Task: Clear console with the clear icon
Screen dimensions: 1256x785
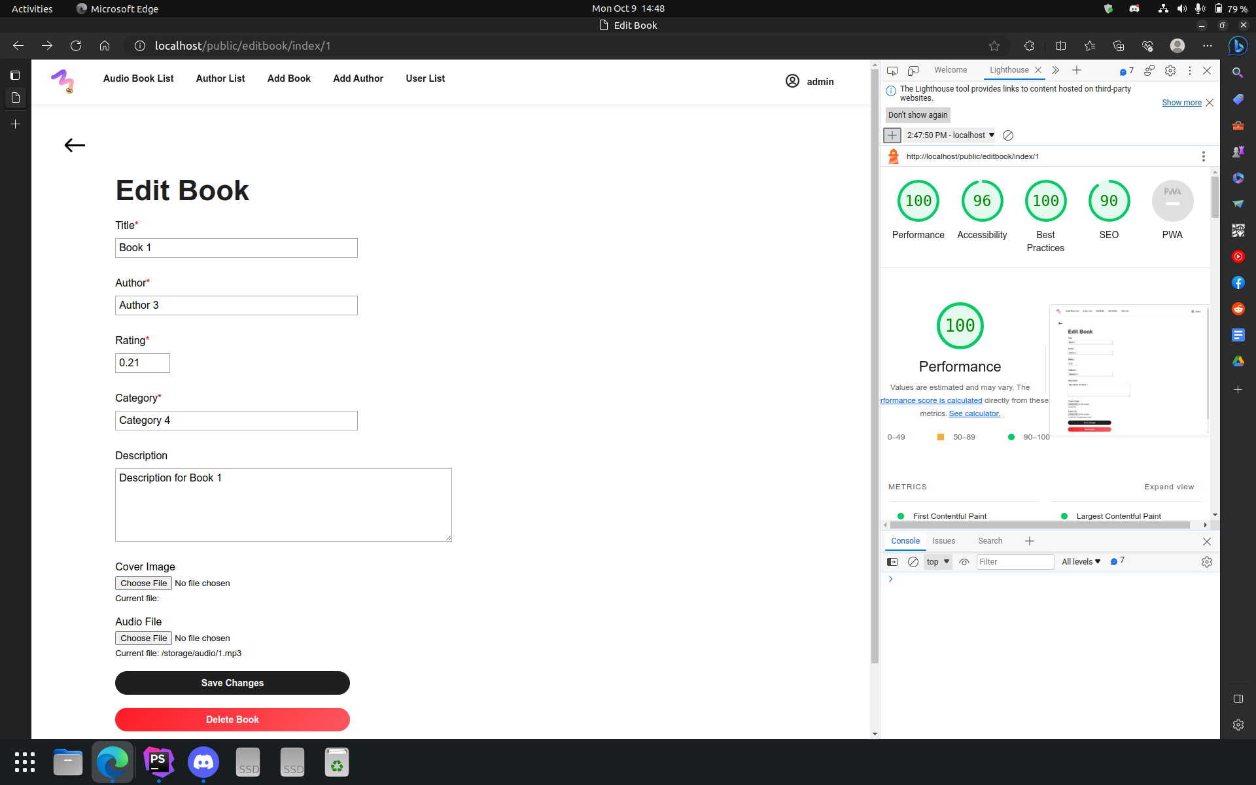Action: pyautogui.click(x=913, y=562)
